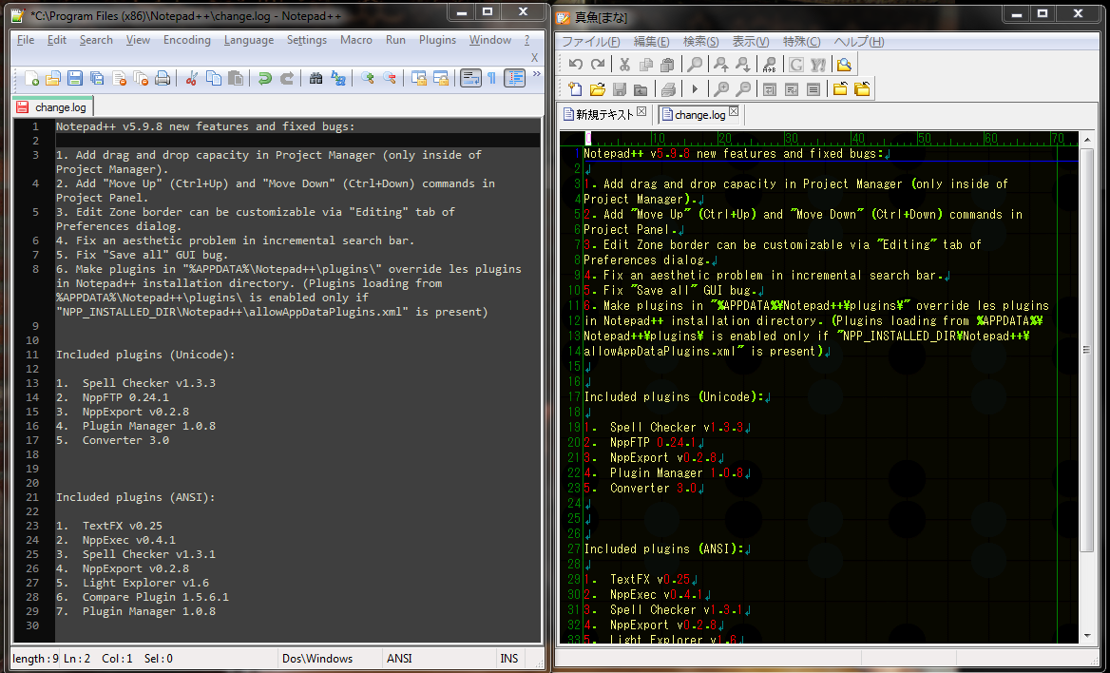Open the File menu in Notepad++

[26, 40]
